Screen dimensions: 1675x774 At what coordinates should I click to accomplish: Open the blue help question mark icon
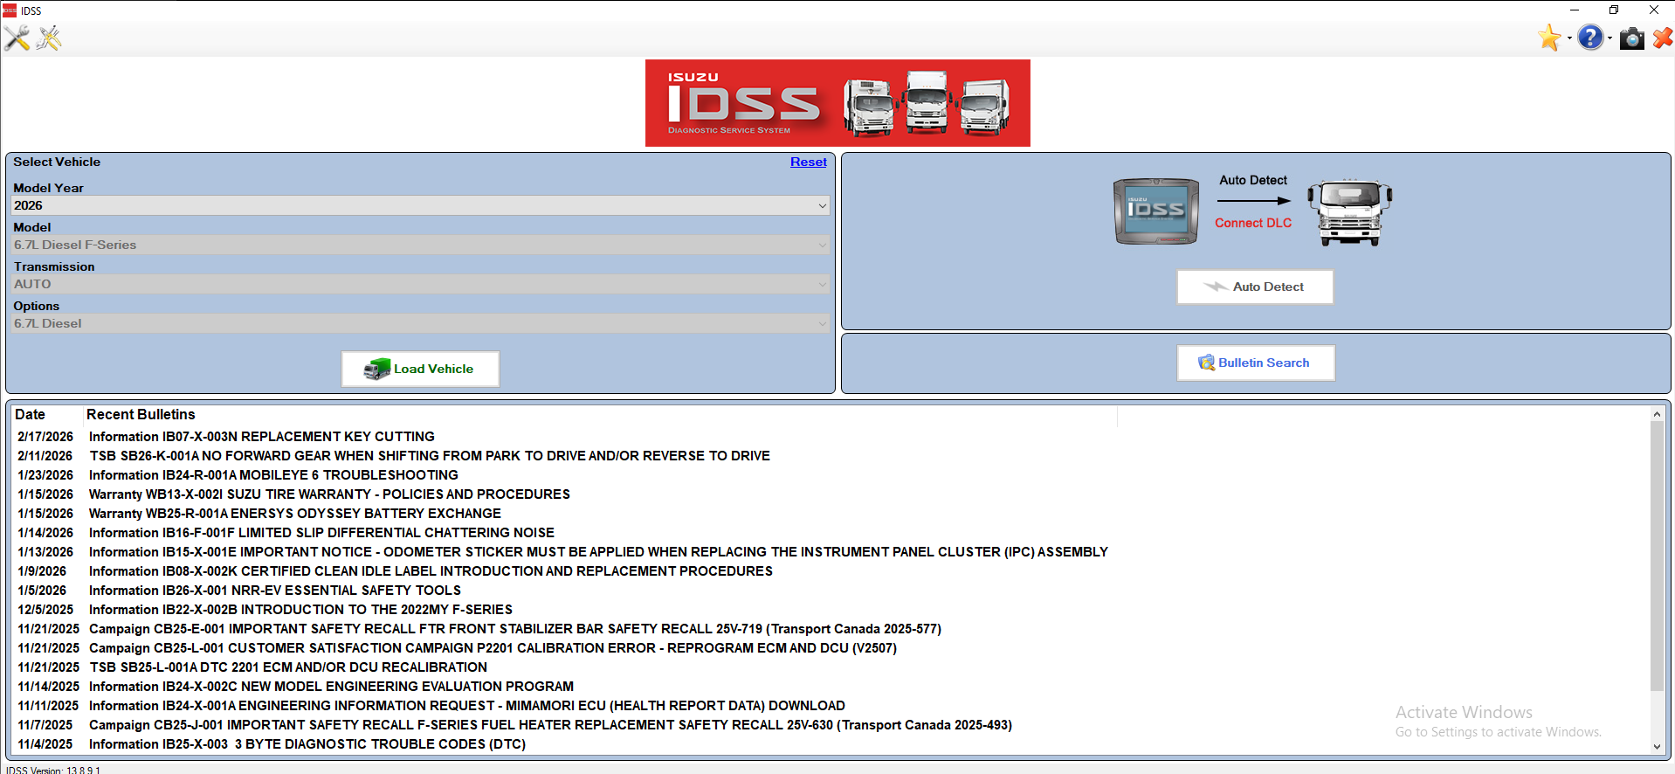[1590, 38]
